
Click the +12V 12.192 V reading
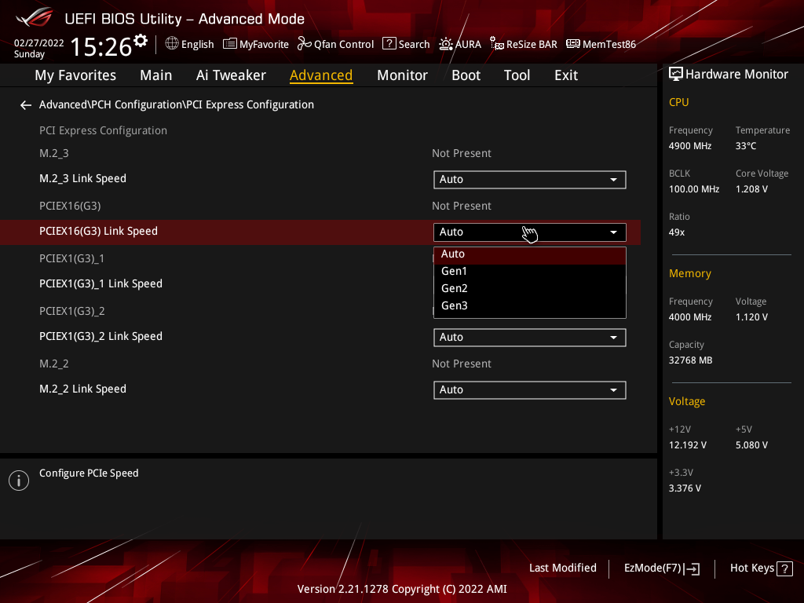coord(688,445)
